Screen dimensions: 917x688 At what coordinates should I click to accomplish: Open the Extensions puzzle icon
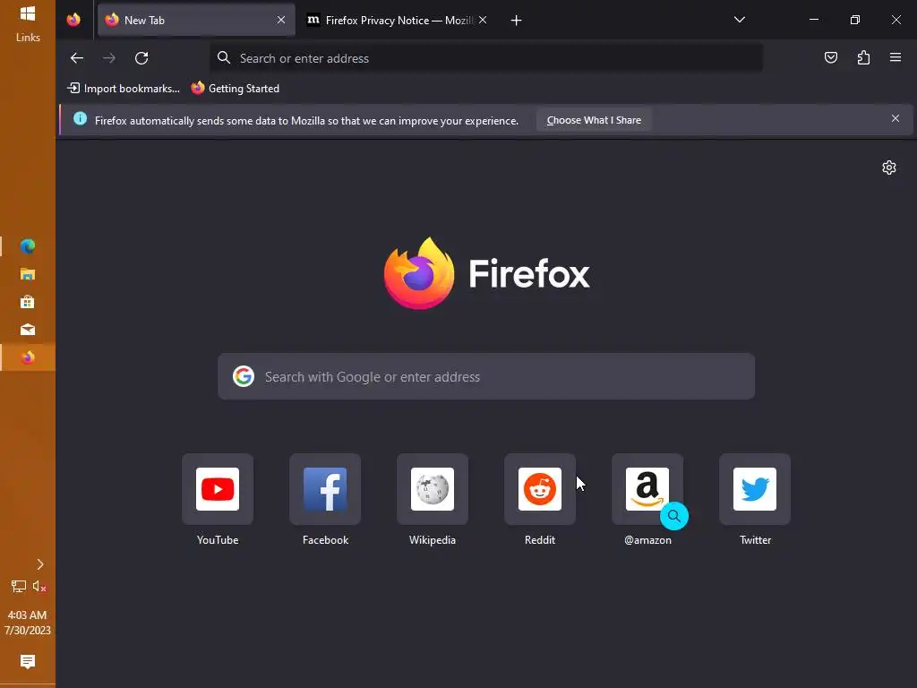point(863,57)
